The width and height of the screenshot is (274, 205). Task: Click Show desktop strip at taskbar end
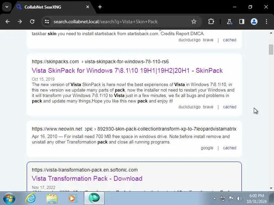pyautogui.click(x=271, y=198)
